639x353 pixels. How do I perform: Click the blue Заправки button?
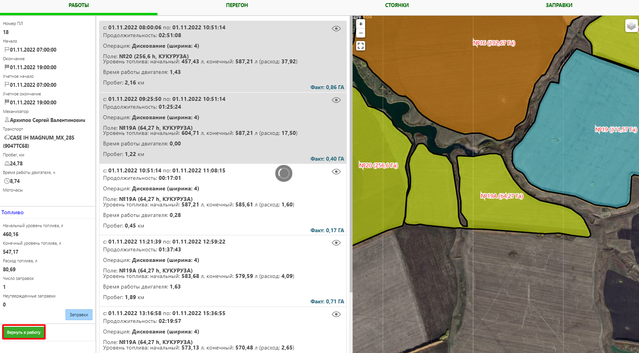[x=79, y=315]
